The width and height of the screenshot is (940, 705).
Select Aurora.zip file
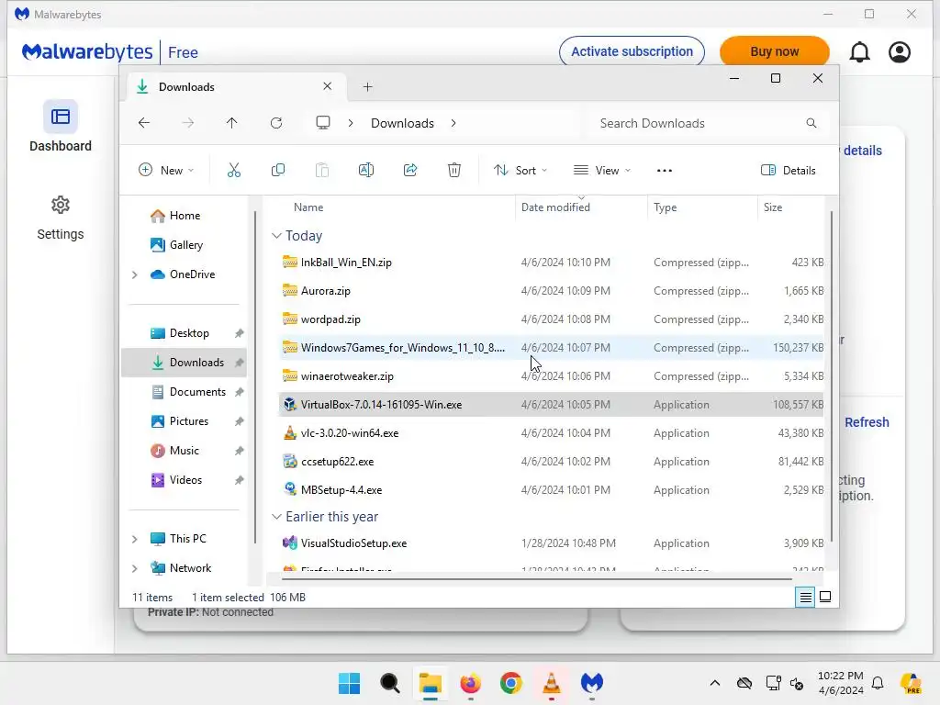coord(552,291)
